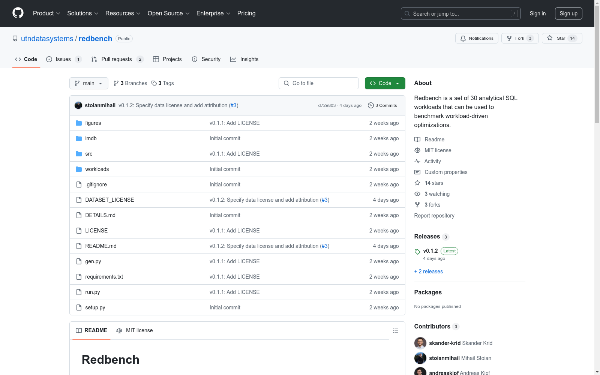Switch to the Issues tab
Screen dimensions: 600x375
[x=64, y=59]
